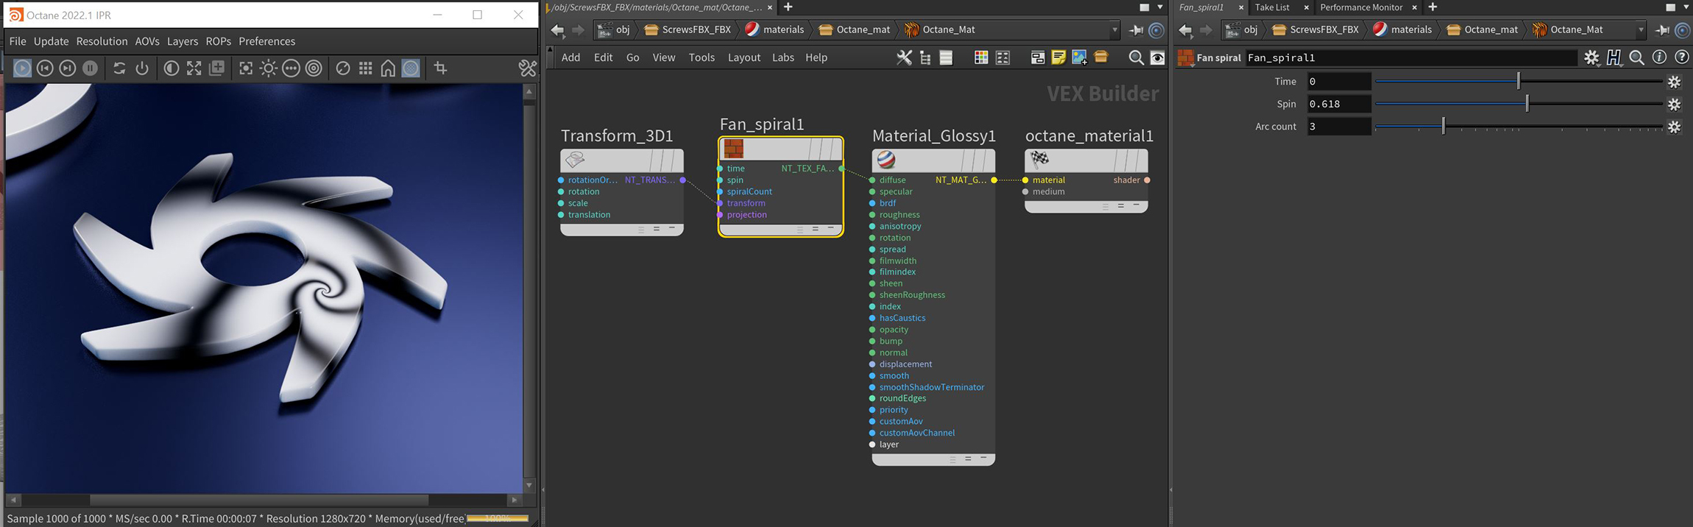Toggle the eye display options in network editor
The height and width of the screenshot is (527, 1693).
click(1157, 57)
